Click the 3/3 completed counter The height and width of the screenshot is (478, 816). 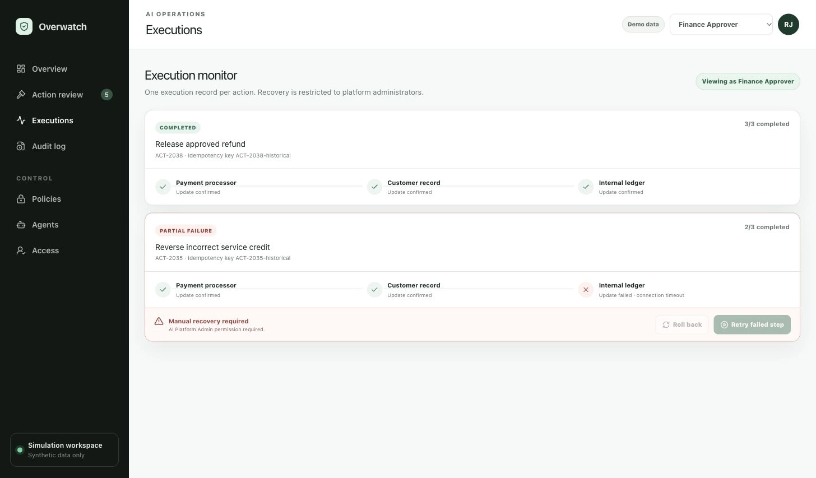coord(767,124)
